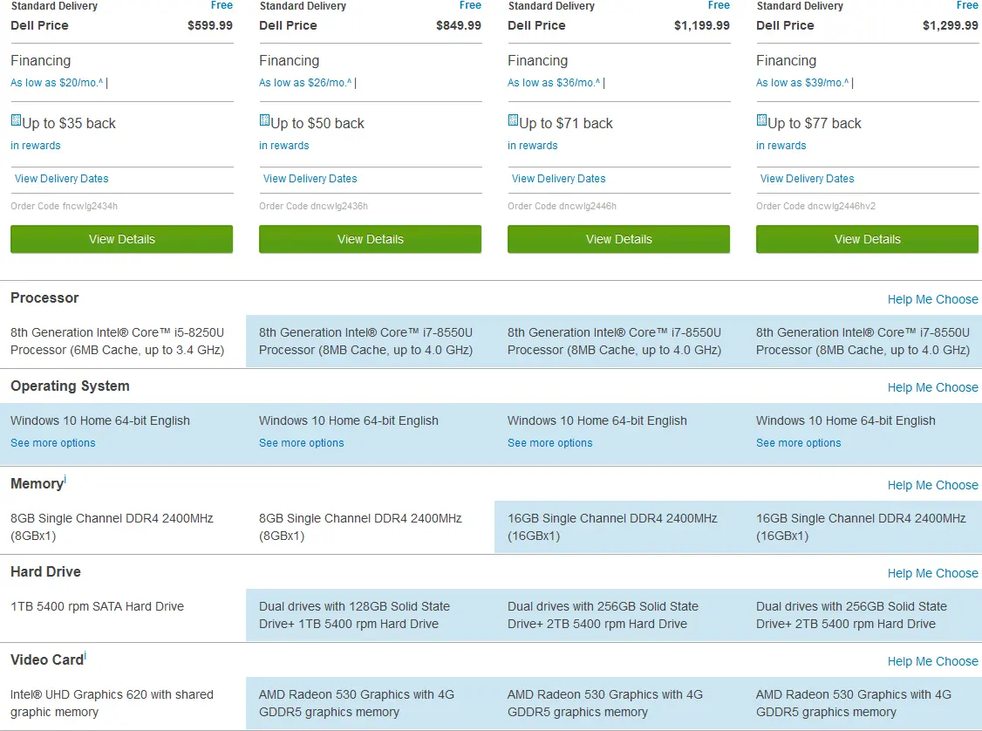Screen dimensions: 982x731
Task: Open Help Me Choose for Memory
Action: (x=932, y=486)
